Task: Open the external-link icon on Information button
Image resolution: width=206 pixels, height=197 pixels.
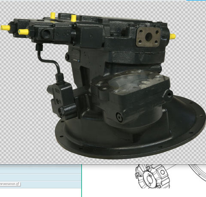Action: pyautogui.click(x=18, y=184)
